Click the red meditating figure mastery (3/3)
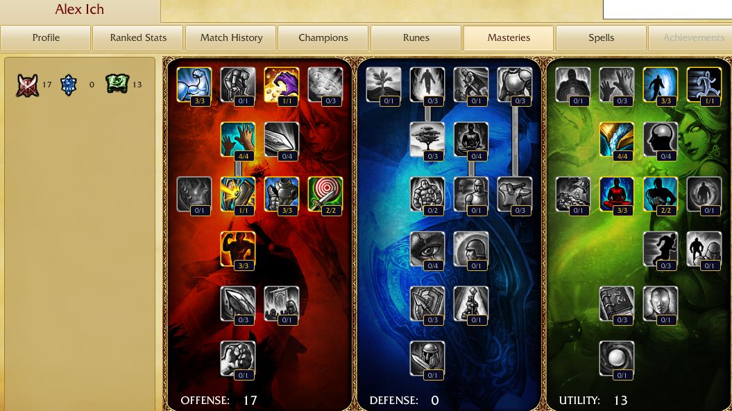Screen dimensions: 732x411 tap(617, 195)
